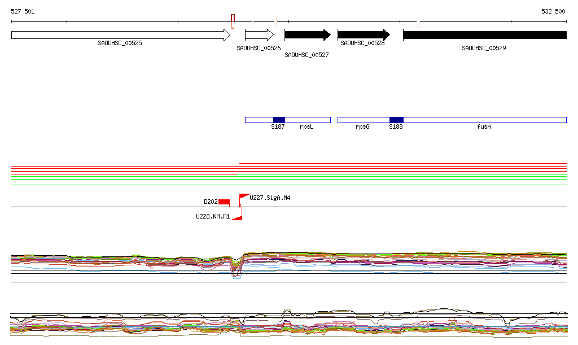Click the D202 label text
This screenshot has height=345, width=578.
pyautogui.click(x=211, y=202)
